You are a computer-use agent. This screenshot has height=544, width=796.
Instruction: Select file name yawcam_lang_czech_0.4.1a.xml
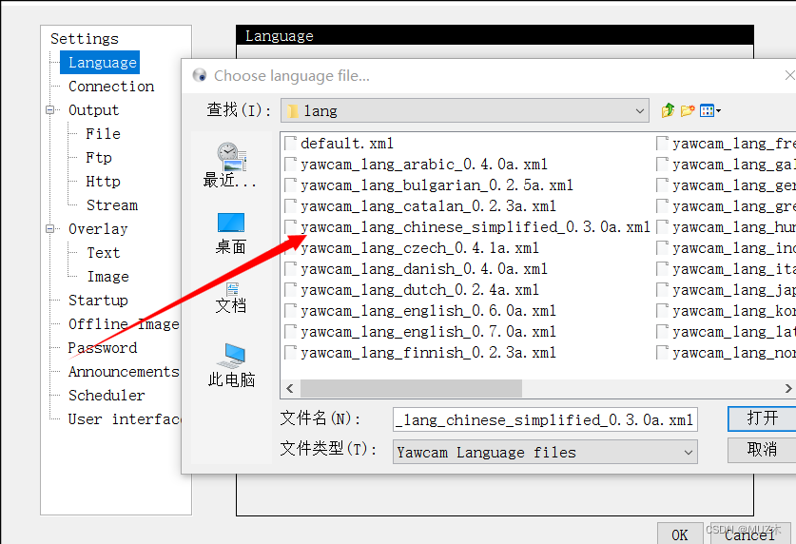(x=419, y=247)
